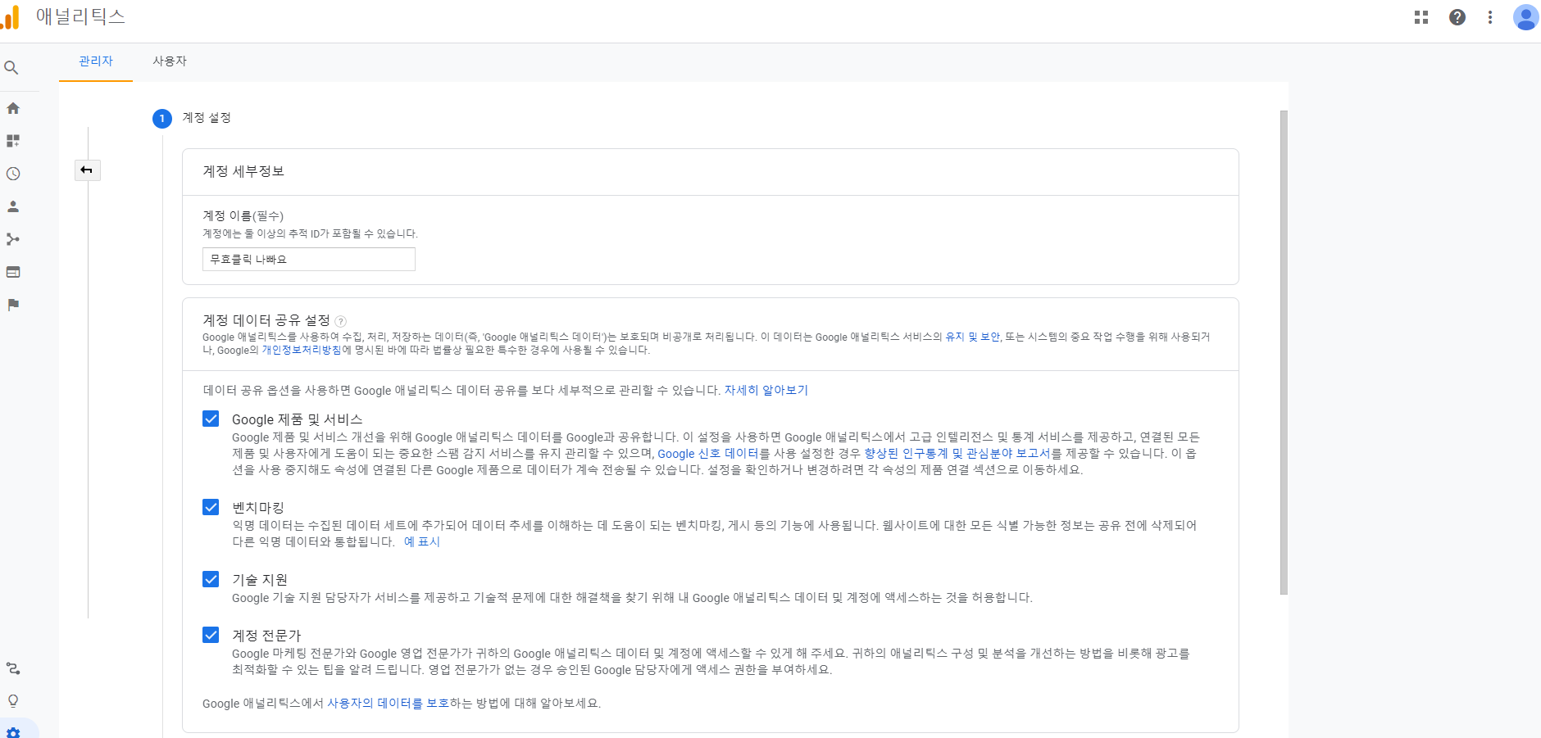The width and height of the screenshot is (1541, 738).
Task: Open Discover lightbulb icon
Action: tap(13, 701)
